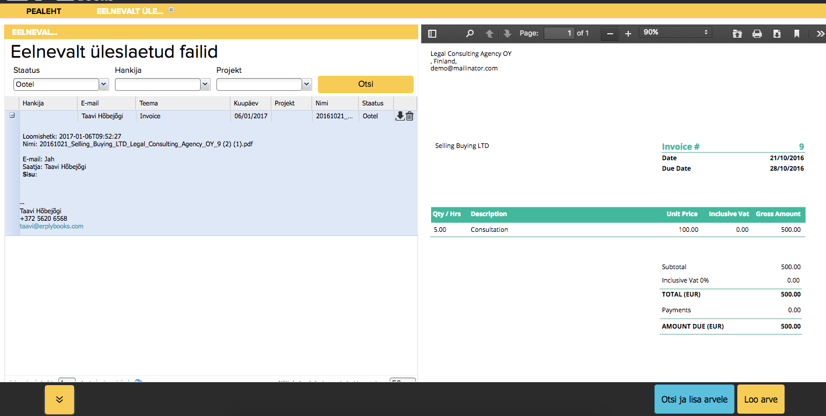Collapse the expanded Invoice row
This screenshot has width=826, height=416.
(x=12, y=115)
